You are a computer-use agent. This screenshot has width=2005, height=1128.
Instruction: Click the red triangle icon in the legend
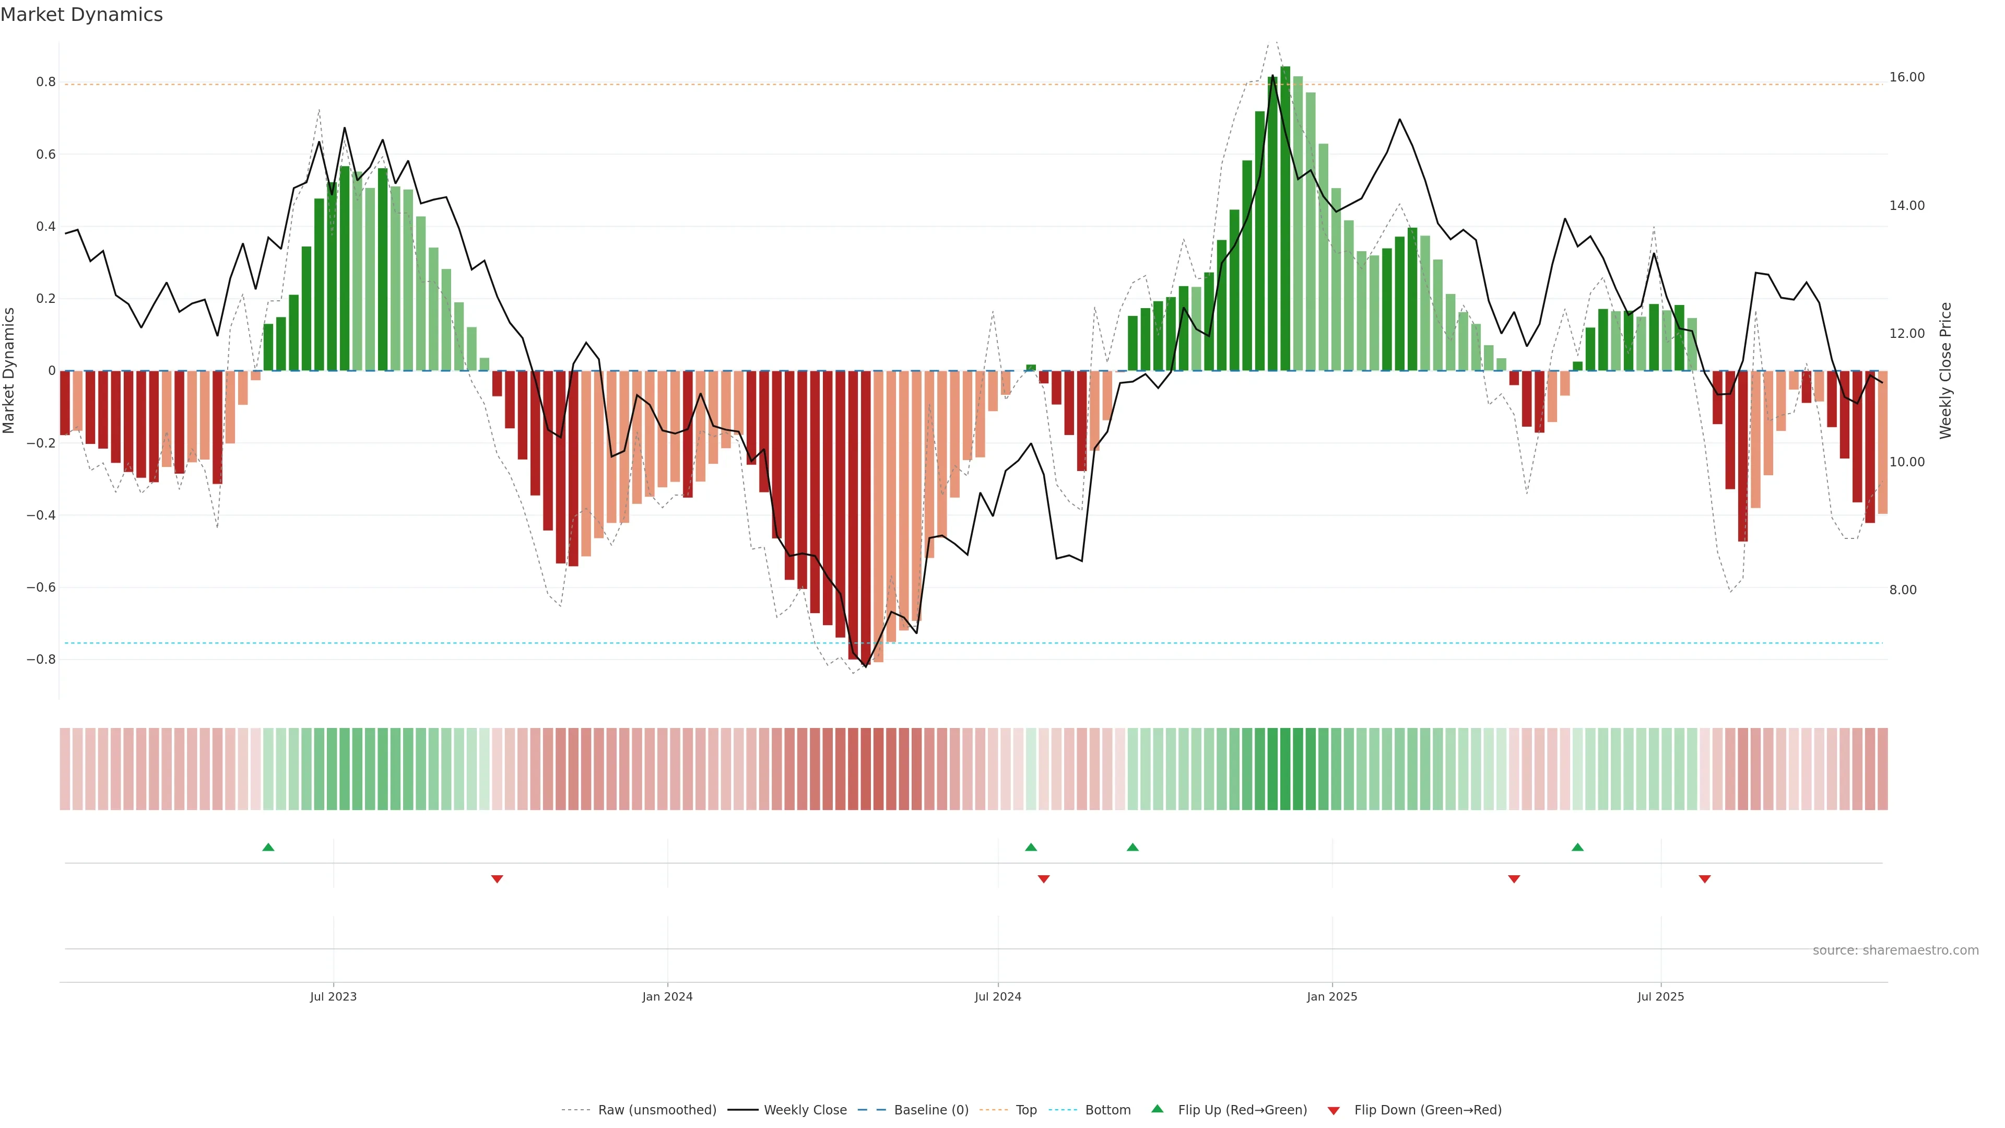[1334, 1111]
